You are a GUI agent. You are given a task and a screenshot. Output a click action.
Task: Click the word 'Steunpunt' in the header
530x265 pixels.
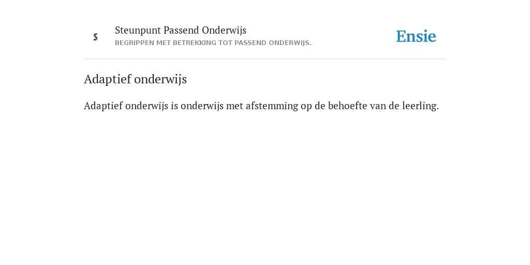tap(138, 31)
